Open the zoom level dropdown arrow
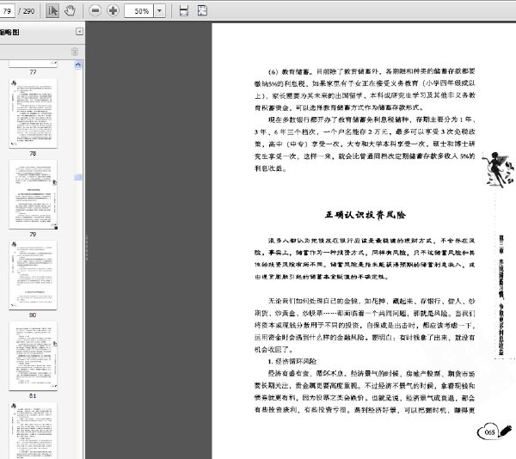The width and height of the screenshot is (516, 459). (160, 11)
